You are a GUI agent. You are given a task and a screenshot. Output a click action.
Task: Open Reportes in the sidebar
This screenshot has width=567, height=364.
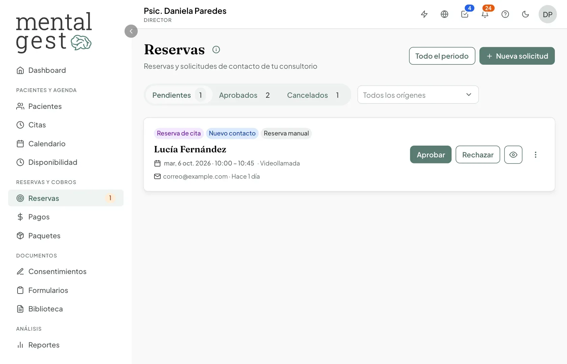click(x=66, y=345)
